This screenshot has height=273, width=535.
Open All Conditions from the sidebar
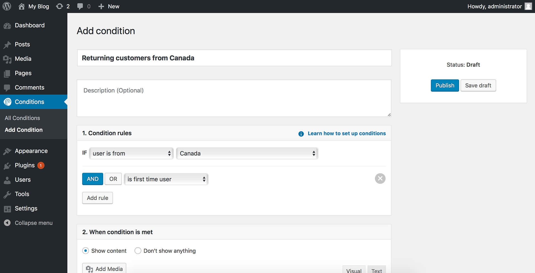pos(22,118)
